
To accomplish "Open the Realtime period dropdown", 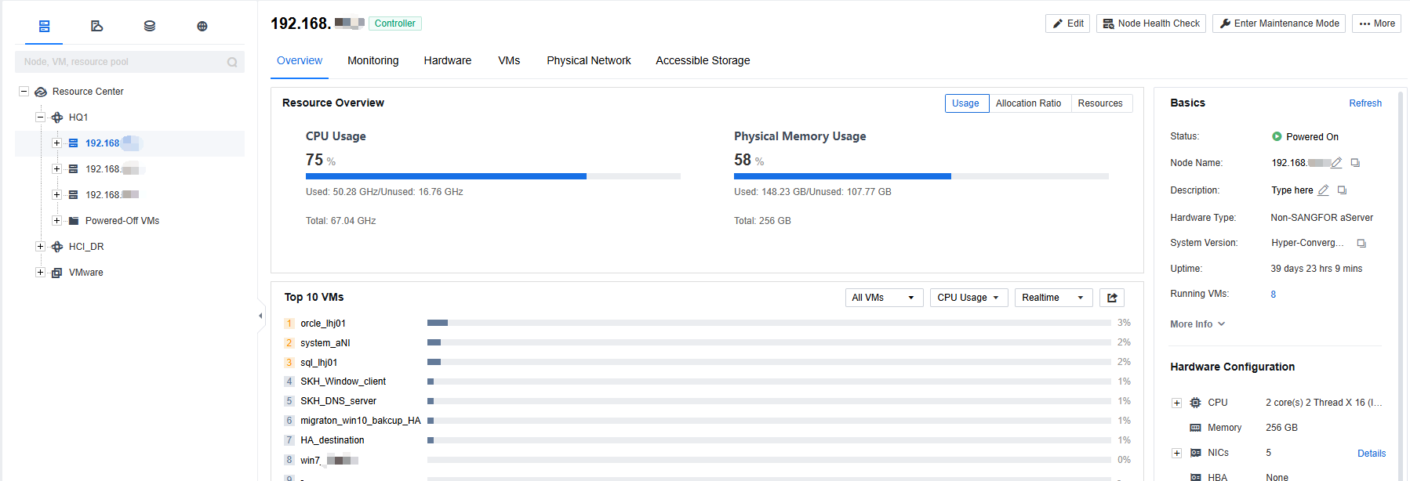I will point(1053,298).
